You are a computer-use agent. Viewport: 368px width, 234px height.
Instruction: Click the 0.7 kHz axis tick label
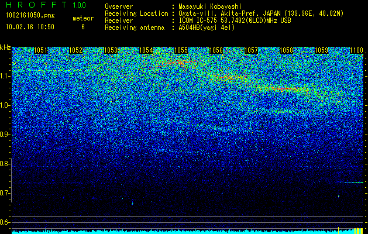pyautogui.click(x=5, y=193)
